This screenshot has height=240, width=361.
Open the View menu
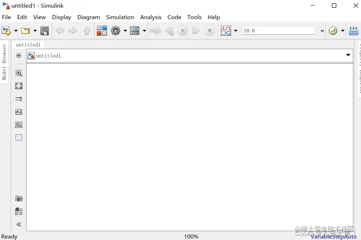tap(39, 17)
